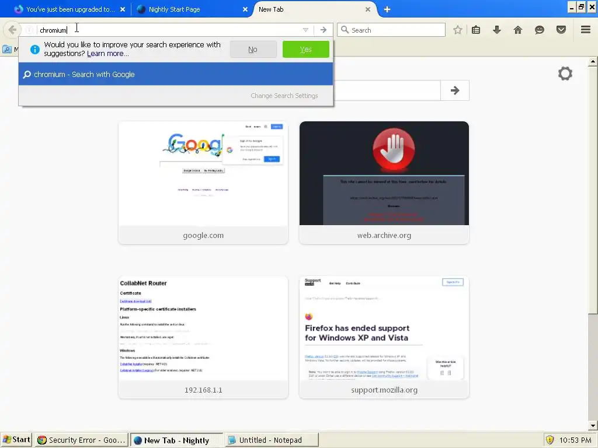The image size is (598, 448).
Task: Open the support.mozilla.org tile
Action: point(384,338)
